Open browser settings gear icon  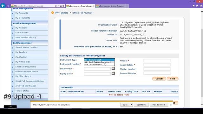[x=201, y=6]
